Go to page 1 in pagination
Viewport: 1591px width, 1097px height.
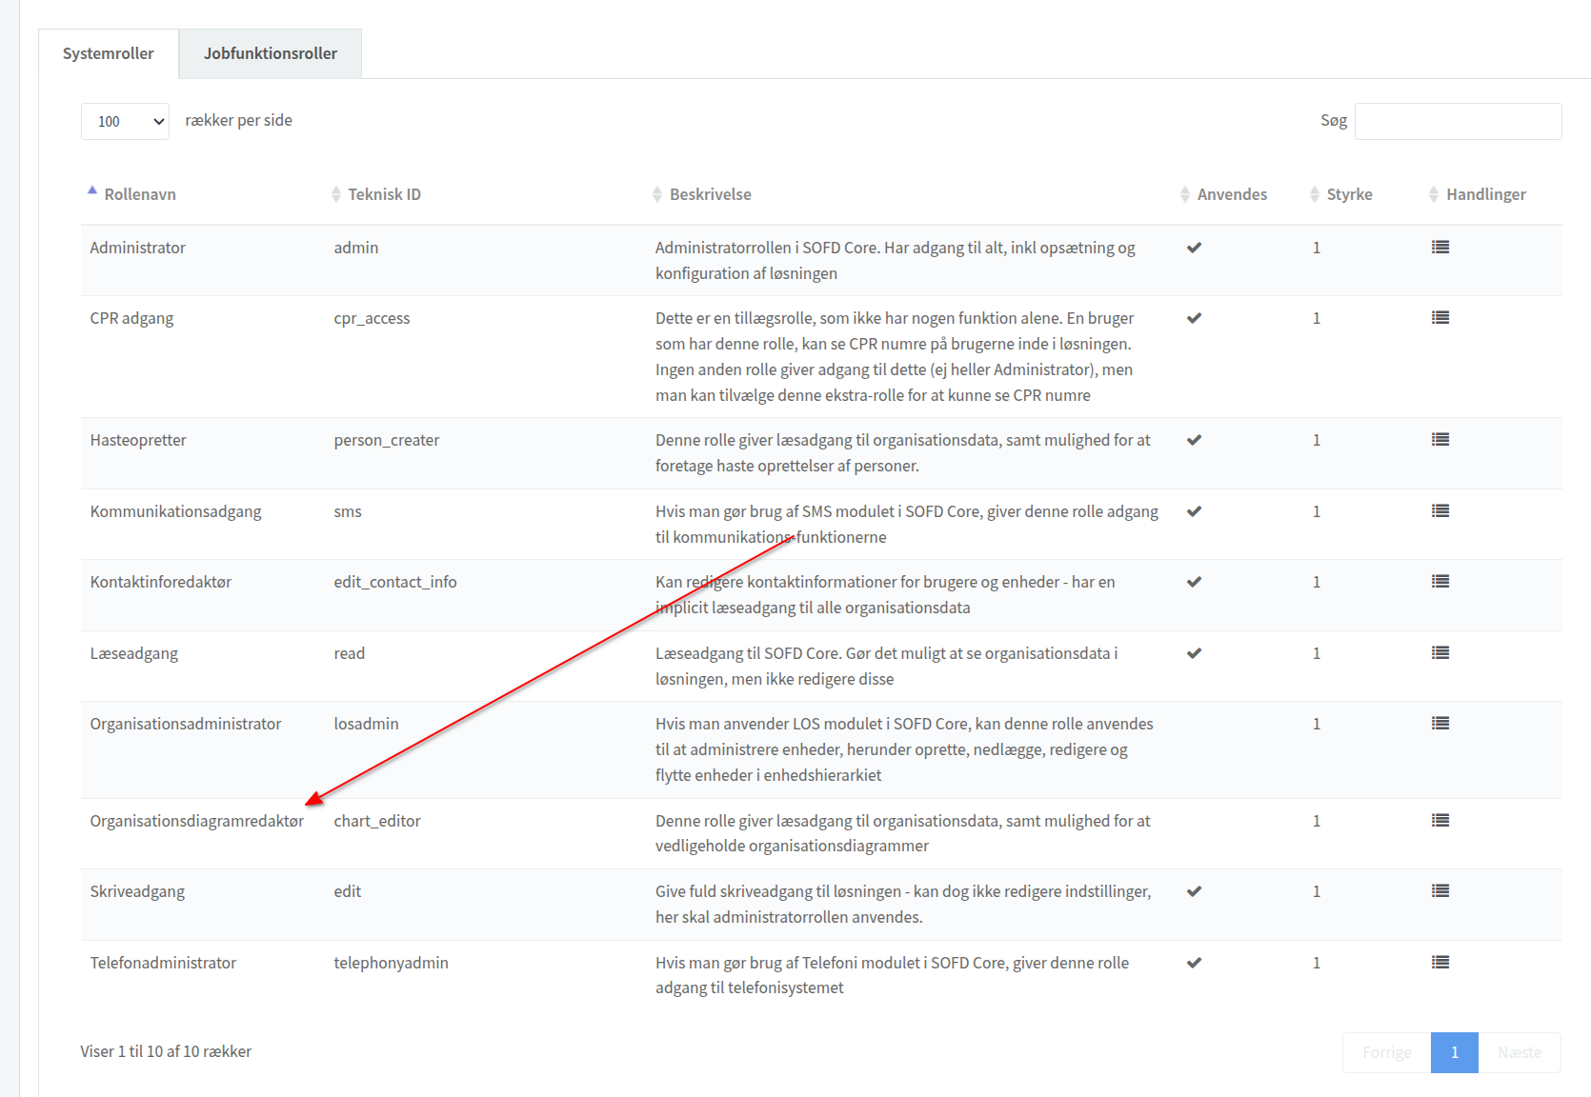pos(1454,1052)
